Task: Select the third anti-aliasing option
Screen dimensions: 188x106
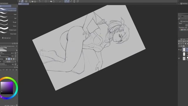Action: (x=11, y=59)
